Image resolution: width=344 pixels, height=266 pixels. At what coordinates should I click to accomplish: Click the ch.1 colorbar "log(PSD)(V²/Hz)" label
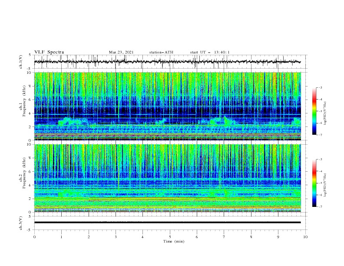[325, 113]
